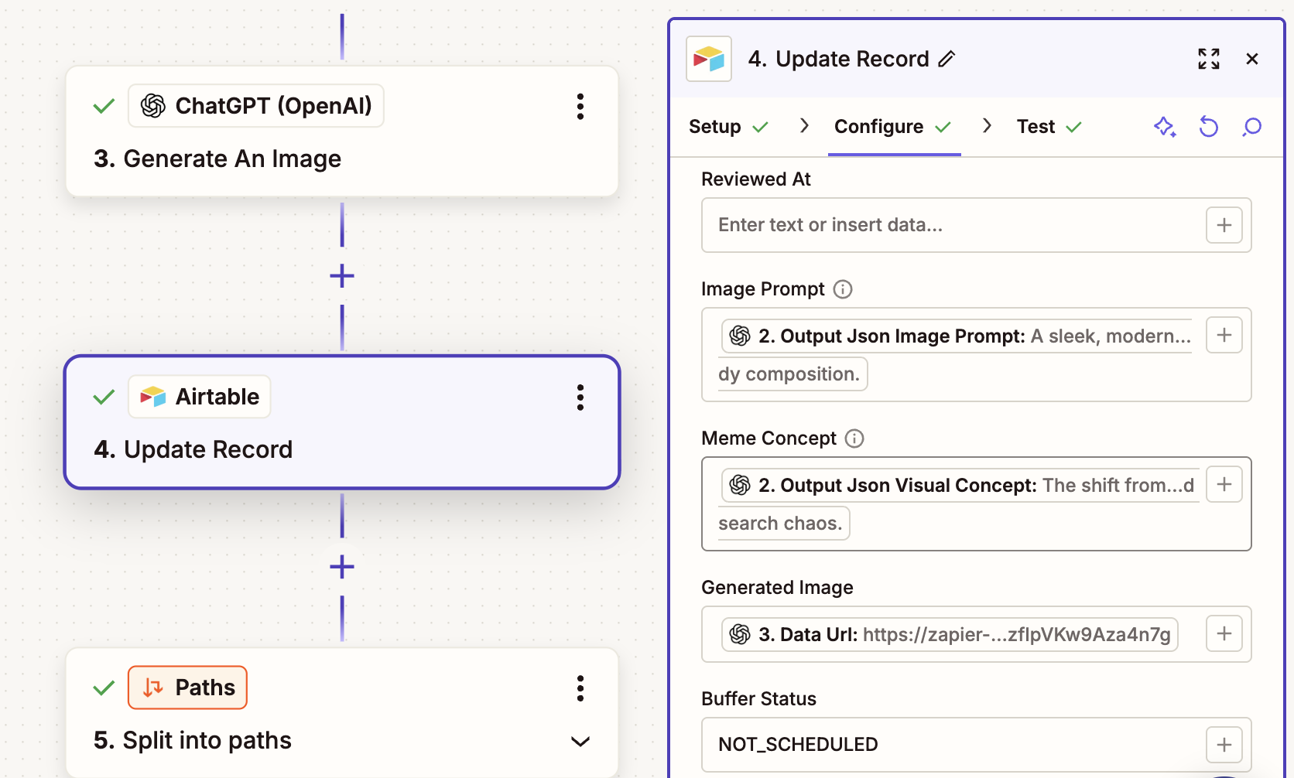Open the Paths step three-dot menu
The width and height of the screenshot is (1294, 778).
(580, 688)
